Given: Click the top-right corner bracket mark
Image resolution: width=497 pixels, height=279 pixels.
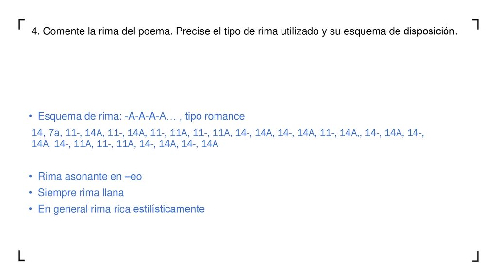Looking at the screenshot, I should tap(475, 24).
